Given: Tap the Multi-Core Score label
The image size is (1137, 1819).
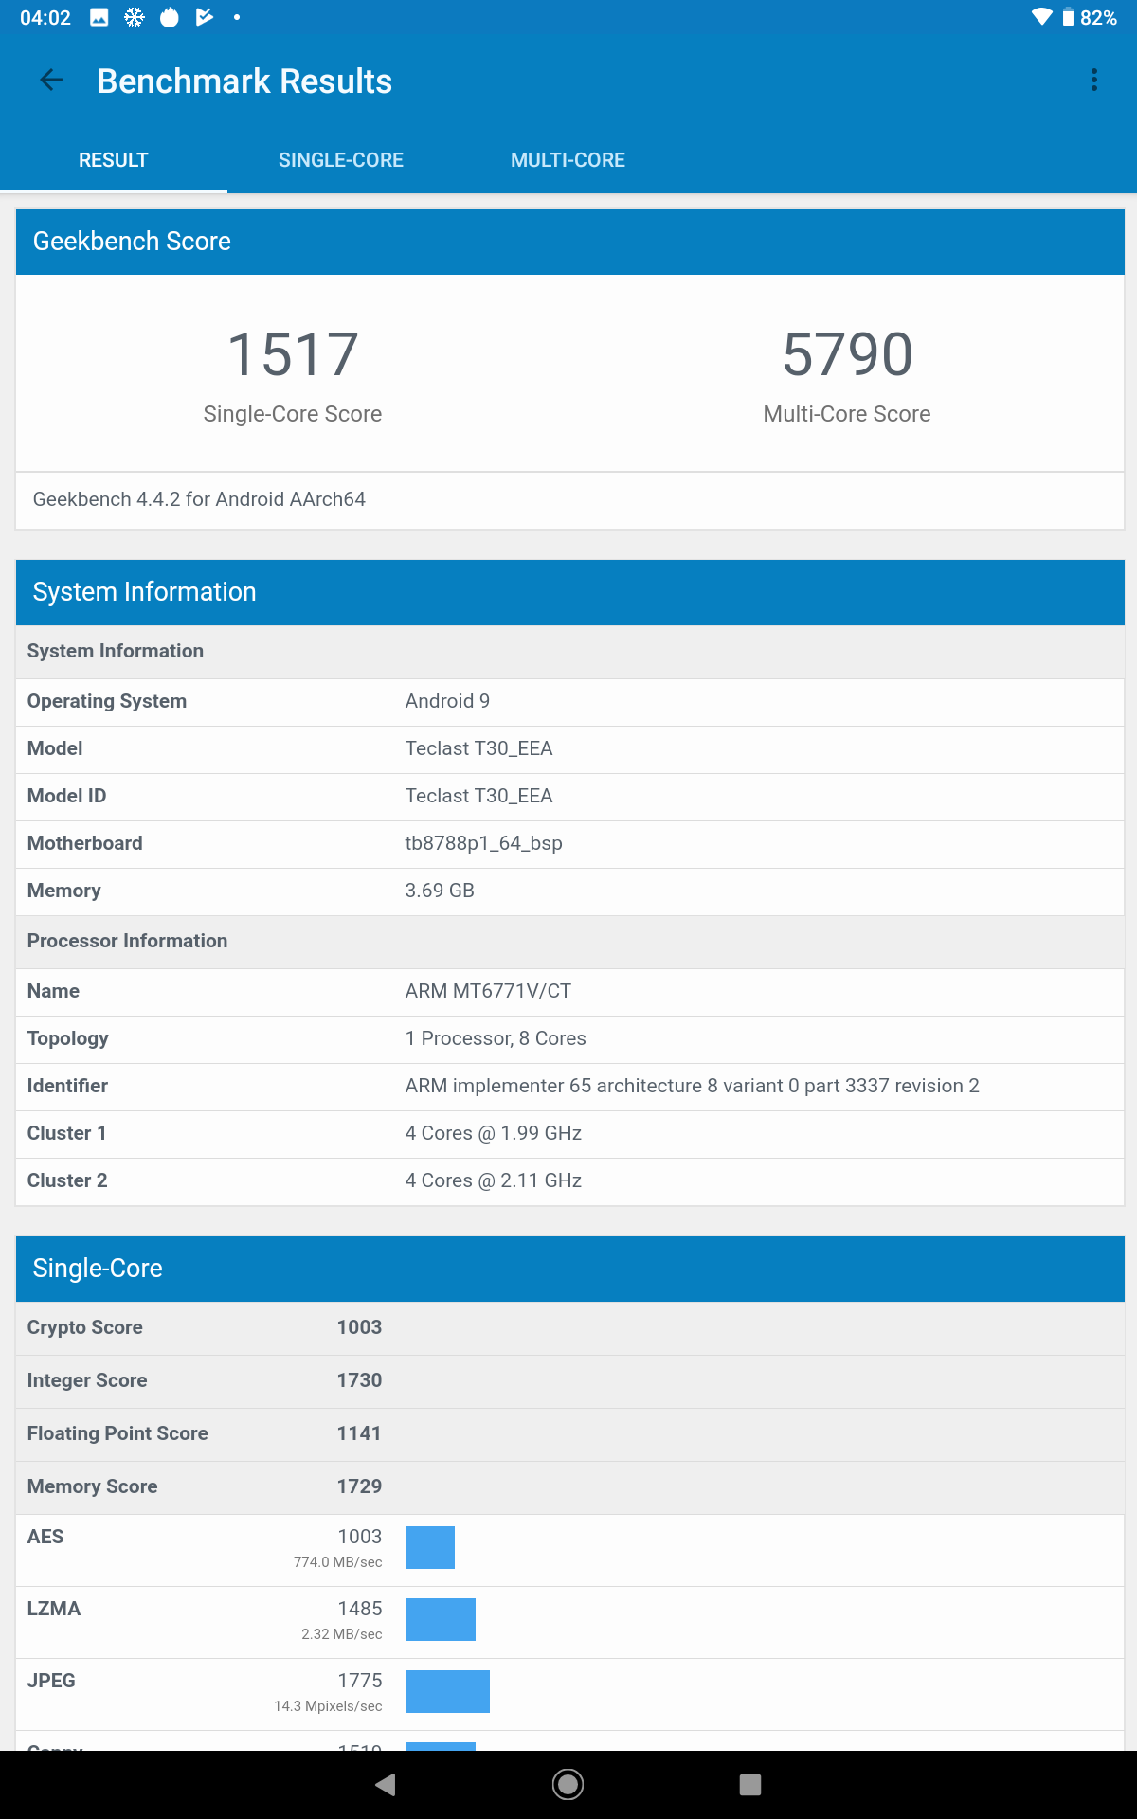Looking at the screenshot, I should [x=847, y=414].
